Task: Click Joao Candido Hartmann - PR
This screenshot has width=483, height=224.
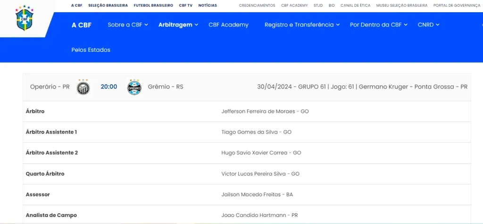Action: (260, 215)
